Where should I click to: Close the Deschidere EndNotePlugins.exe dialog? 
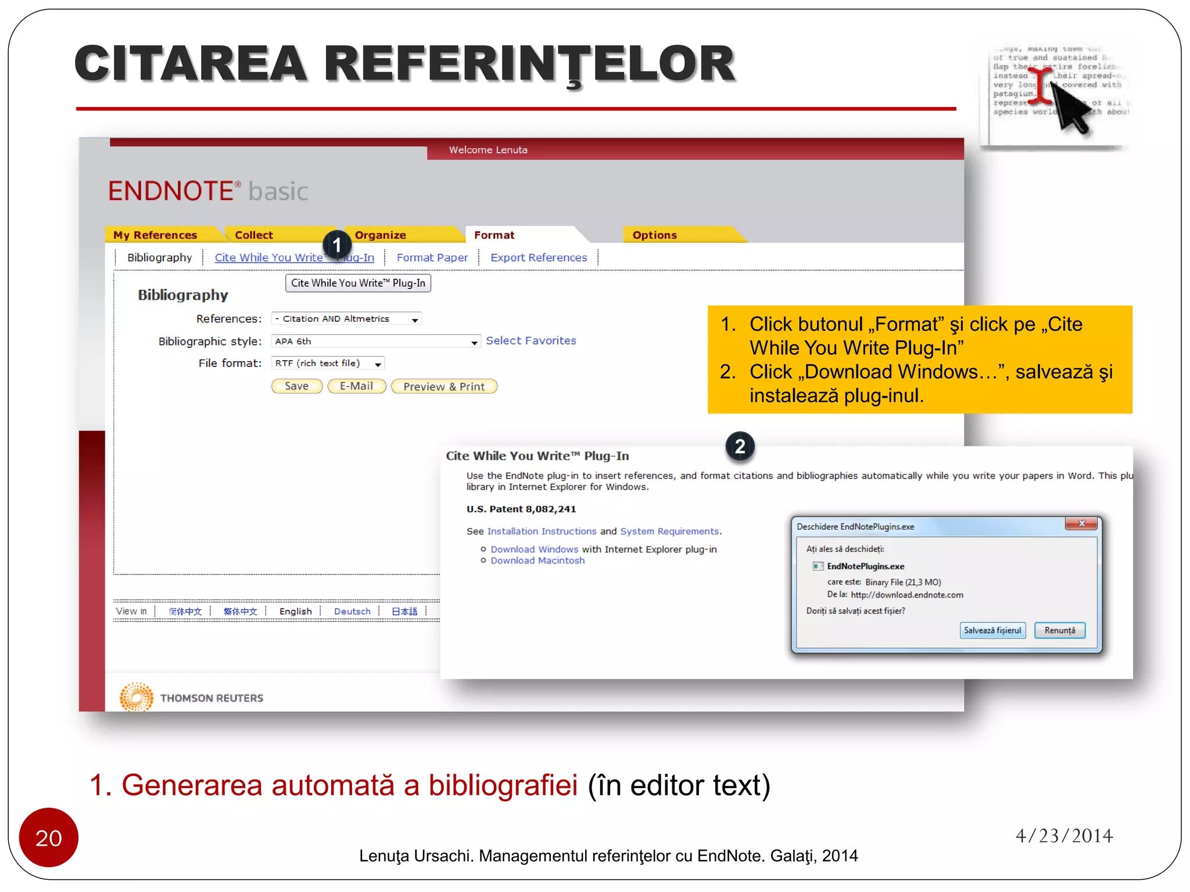coord(1081,524)
